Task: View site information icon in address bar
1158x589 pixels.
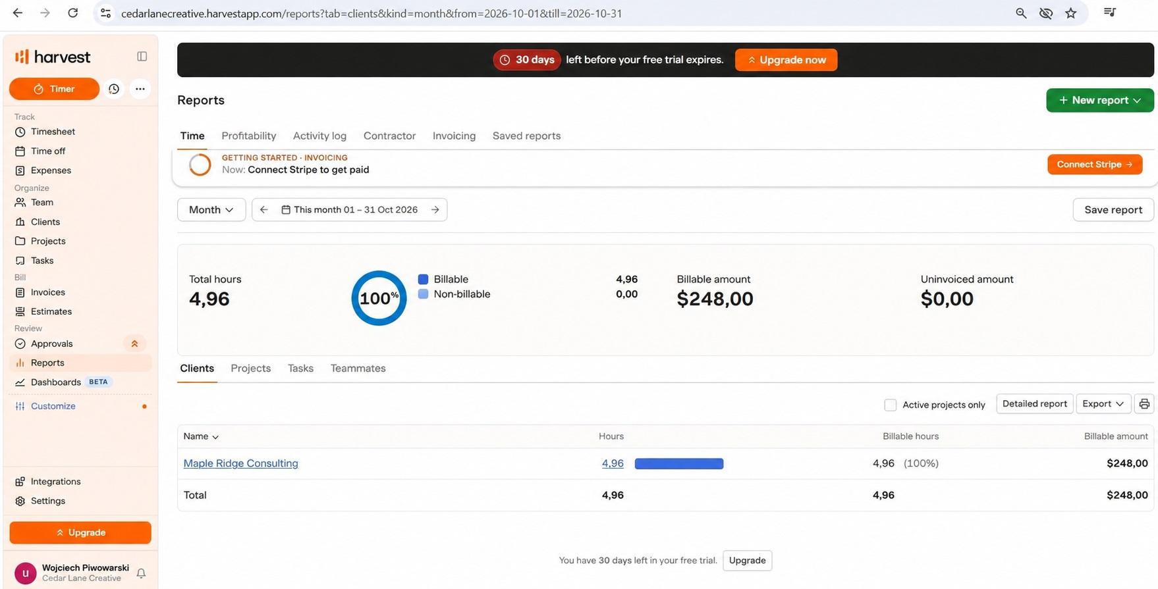Action: (105, 13)
